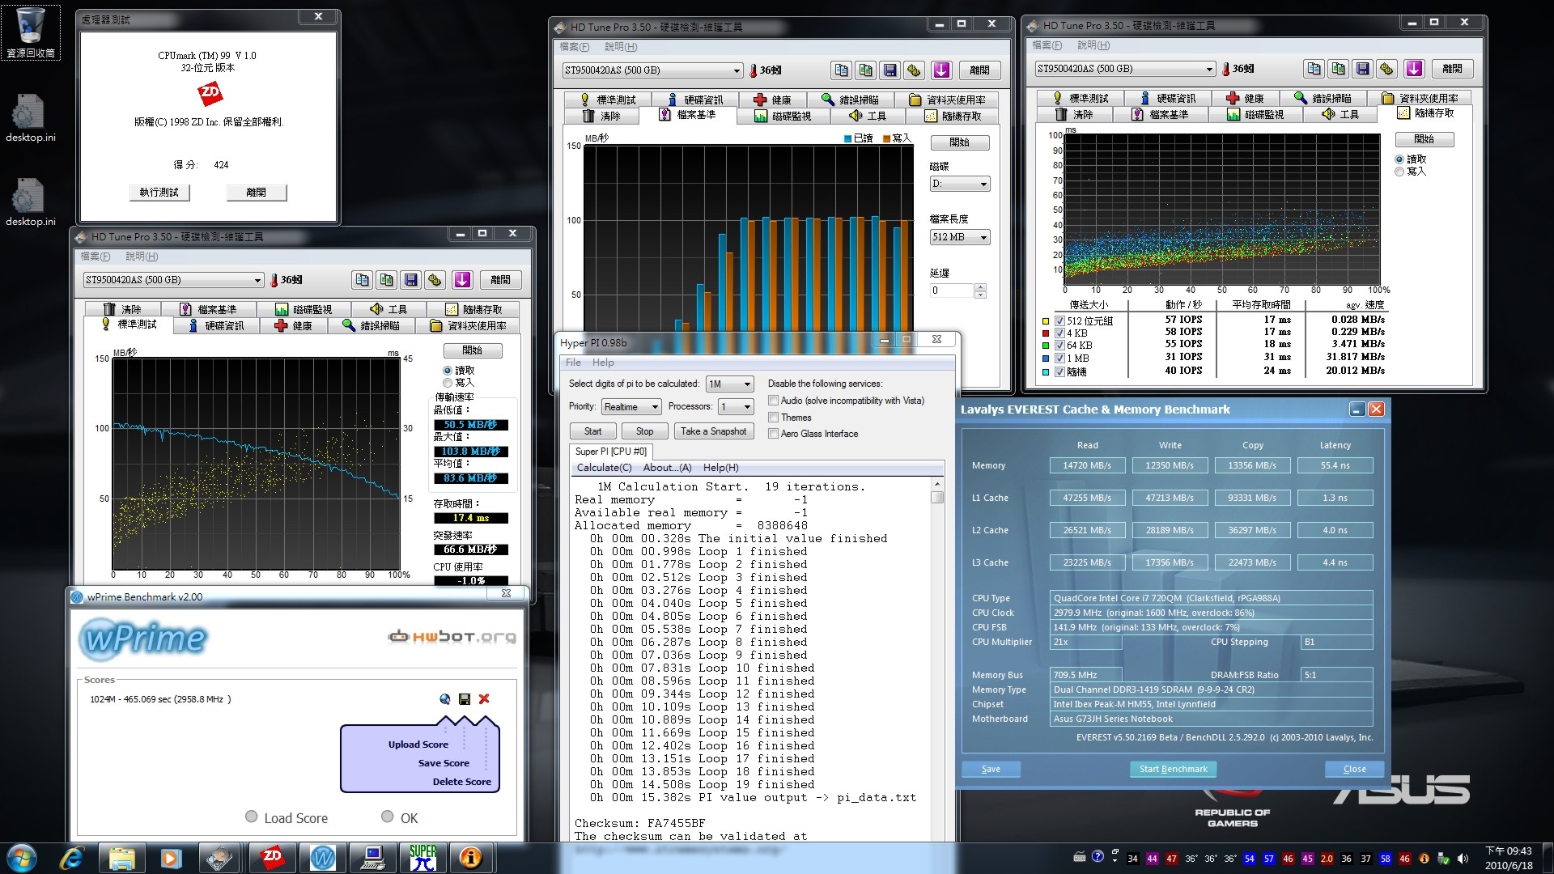Click the delay value input field
This screenshot has height=874, width=1554.
(x=952, y=291)
